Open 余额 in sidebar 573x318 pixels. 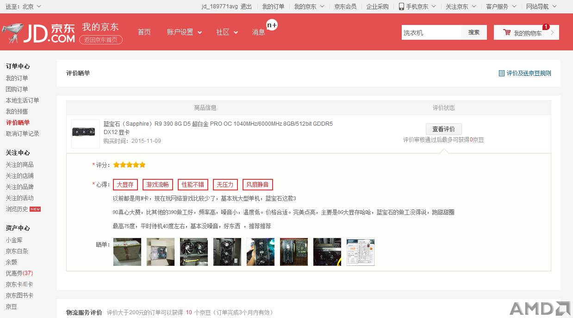(11, 262)
